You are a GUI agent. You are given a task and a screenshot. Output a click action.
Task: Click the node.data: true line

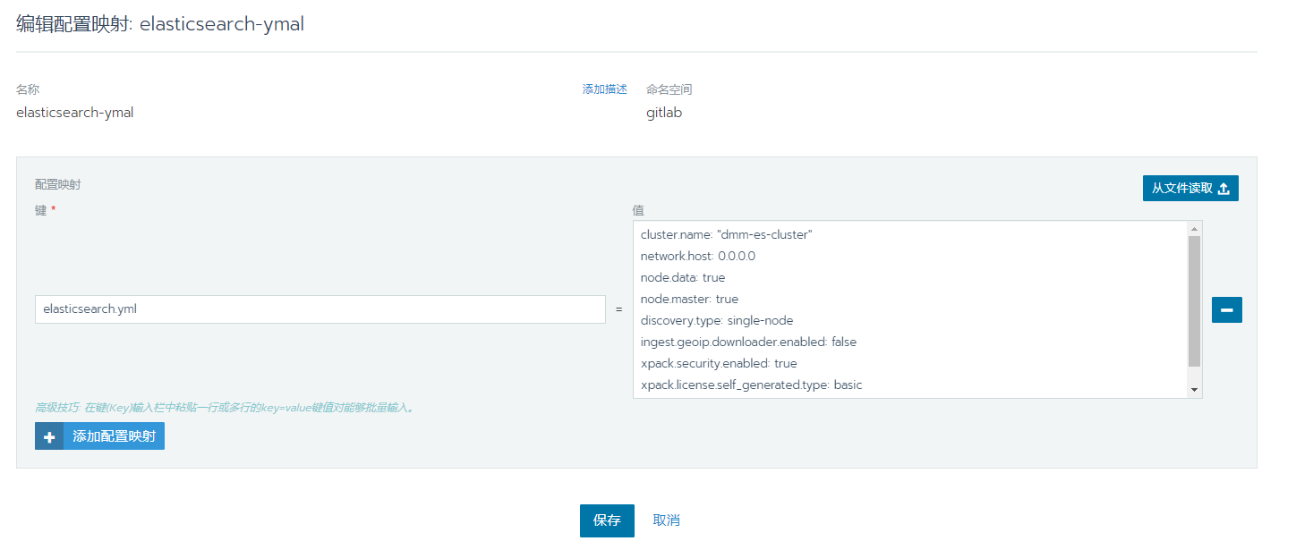click(x=682, y=277)
